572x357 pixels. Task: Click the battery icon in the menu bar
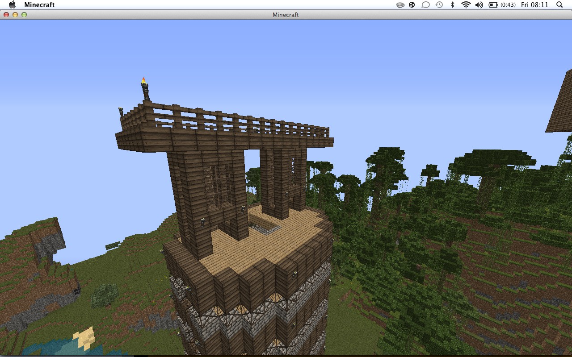pos(493,5)
